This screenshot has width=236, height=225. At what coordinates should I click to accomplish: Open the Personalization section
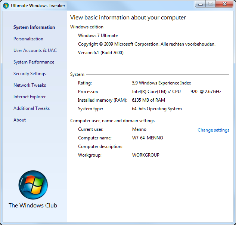click(28, 39)
